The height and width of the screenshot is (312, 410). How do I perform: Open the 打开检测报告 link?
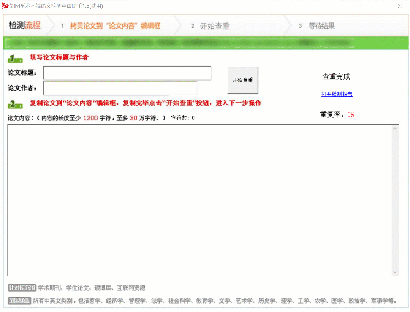click(337, 94)
